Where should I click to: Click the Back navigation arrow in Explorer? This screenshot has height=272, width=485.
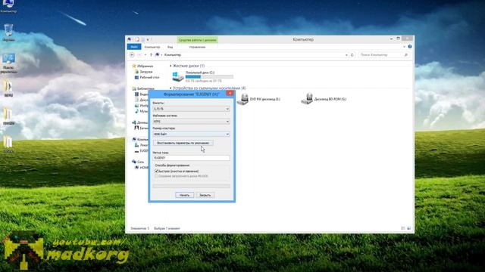(132, 55)
